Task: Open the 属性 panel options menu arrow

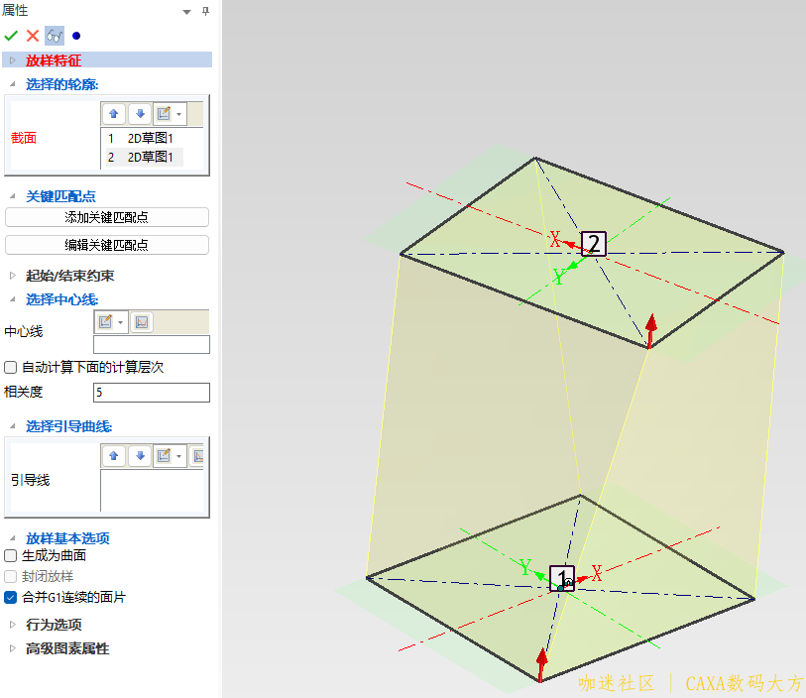Action: [186, 11]
